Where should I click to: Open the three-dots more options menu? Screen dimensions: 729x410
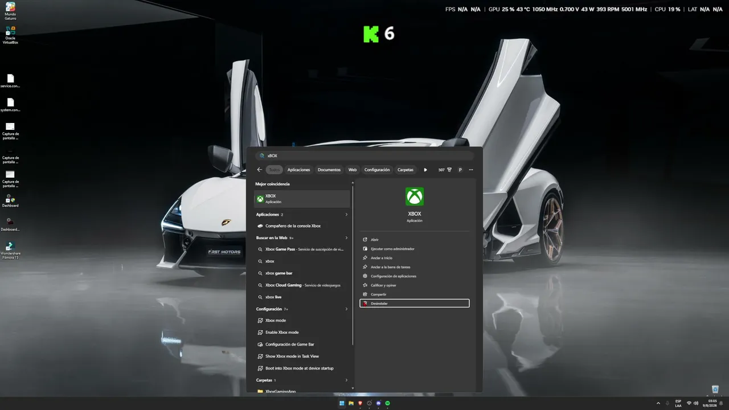[x=471, y=170]
